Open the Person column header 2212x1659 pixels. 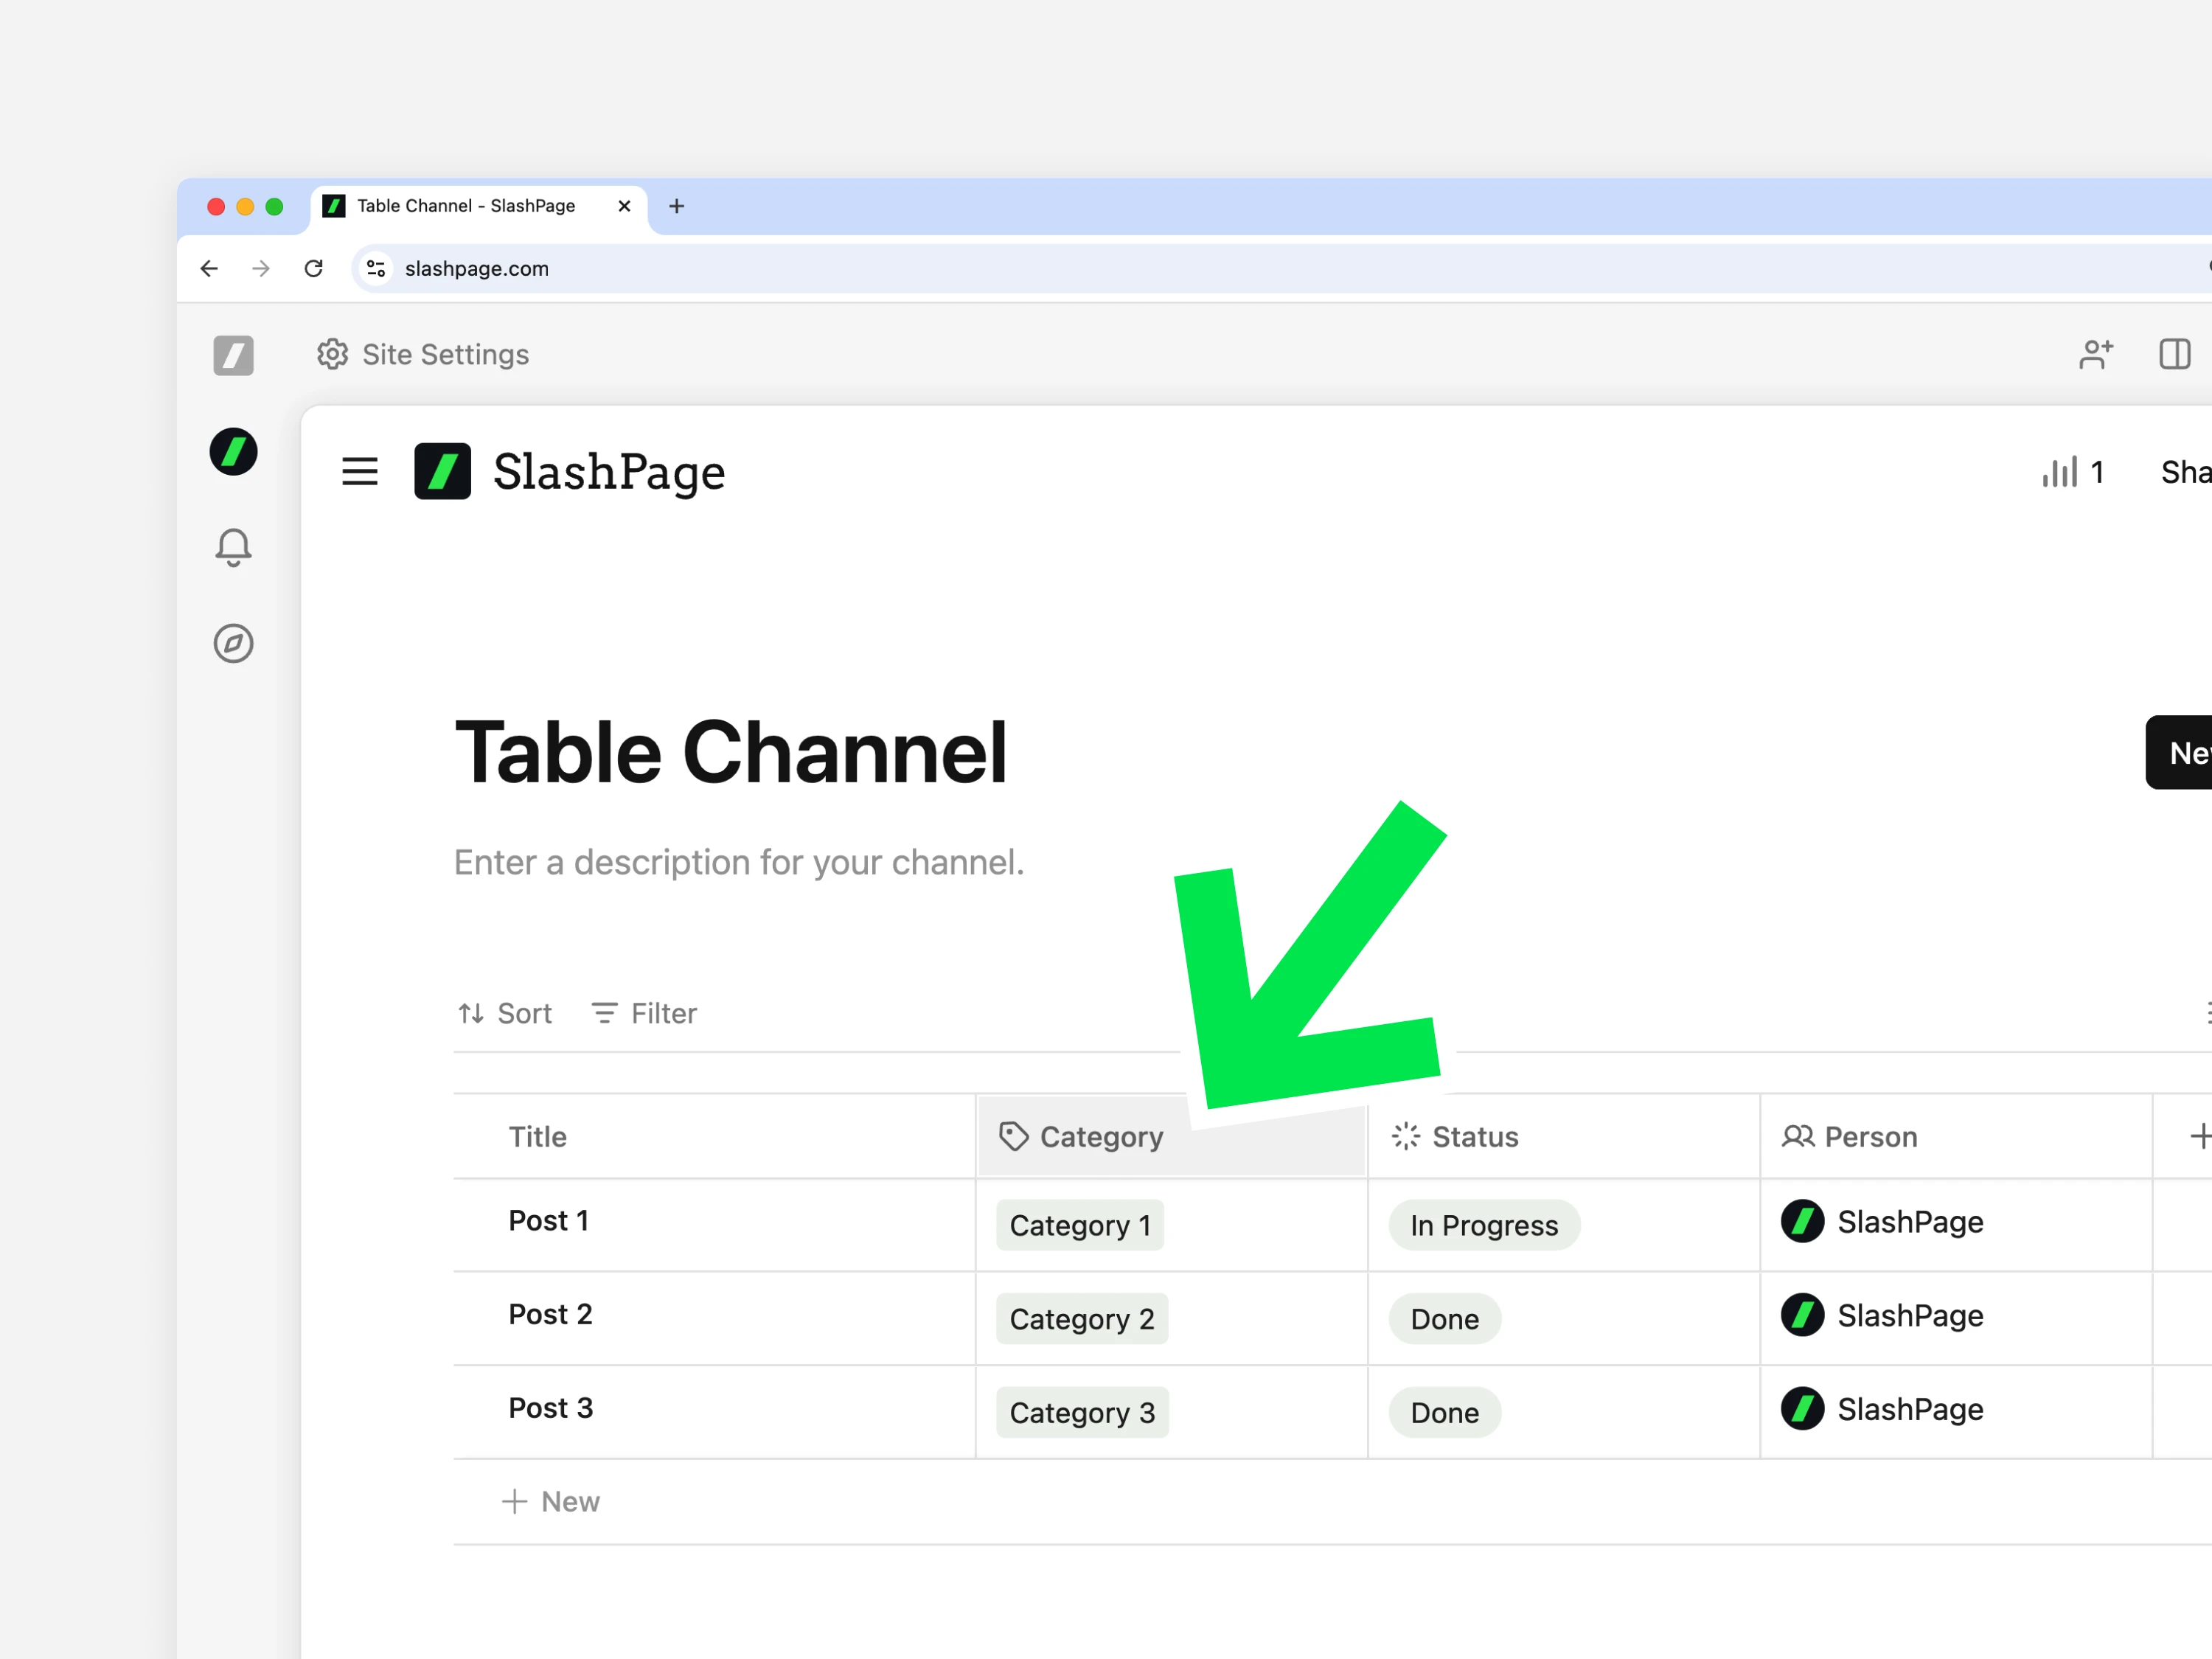[1955, 1136]
